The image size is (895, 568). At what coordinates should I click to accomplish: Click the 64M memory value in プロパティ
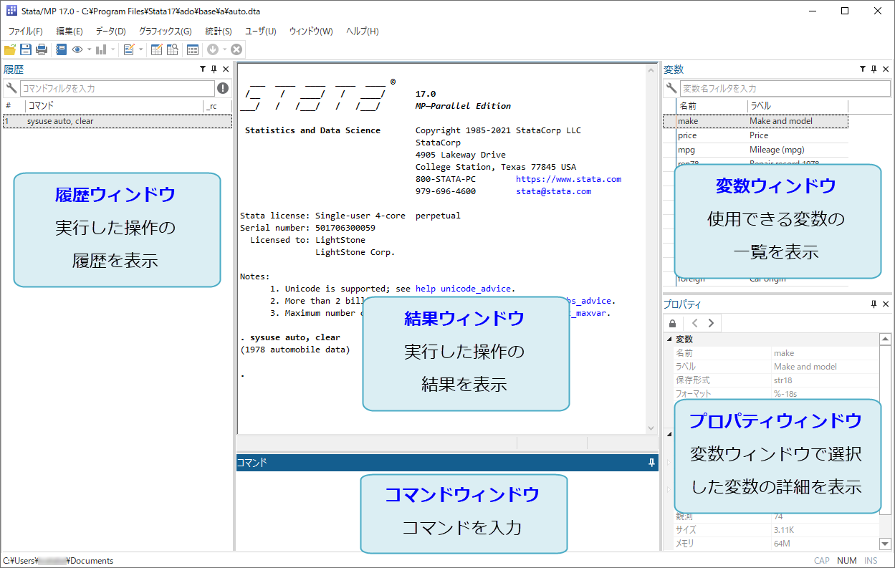coord(782,544)
